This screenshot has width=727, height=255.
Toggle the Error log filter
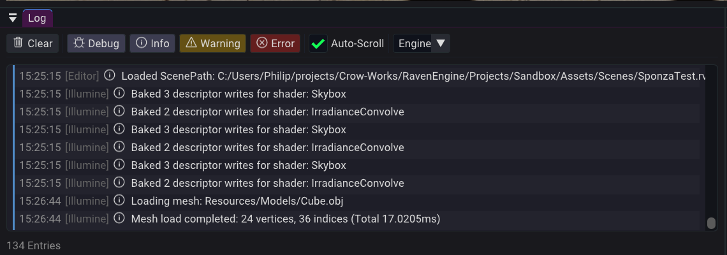pos(275,43)
